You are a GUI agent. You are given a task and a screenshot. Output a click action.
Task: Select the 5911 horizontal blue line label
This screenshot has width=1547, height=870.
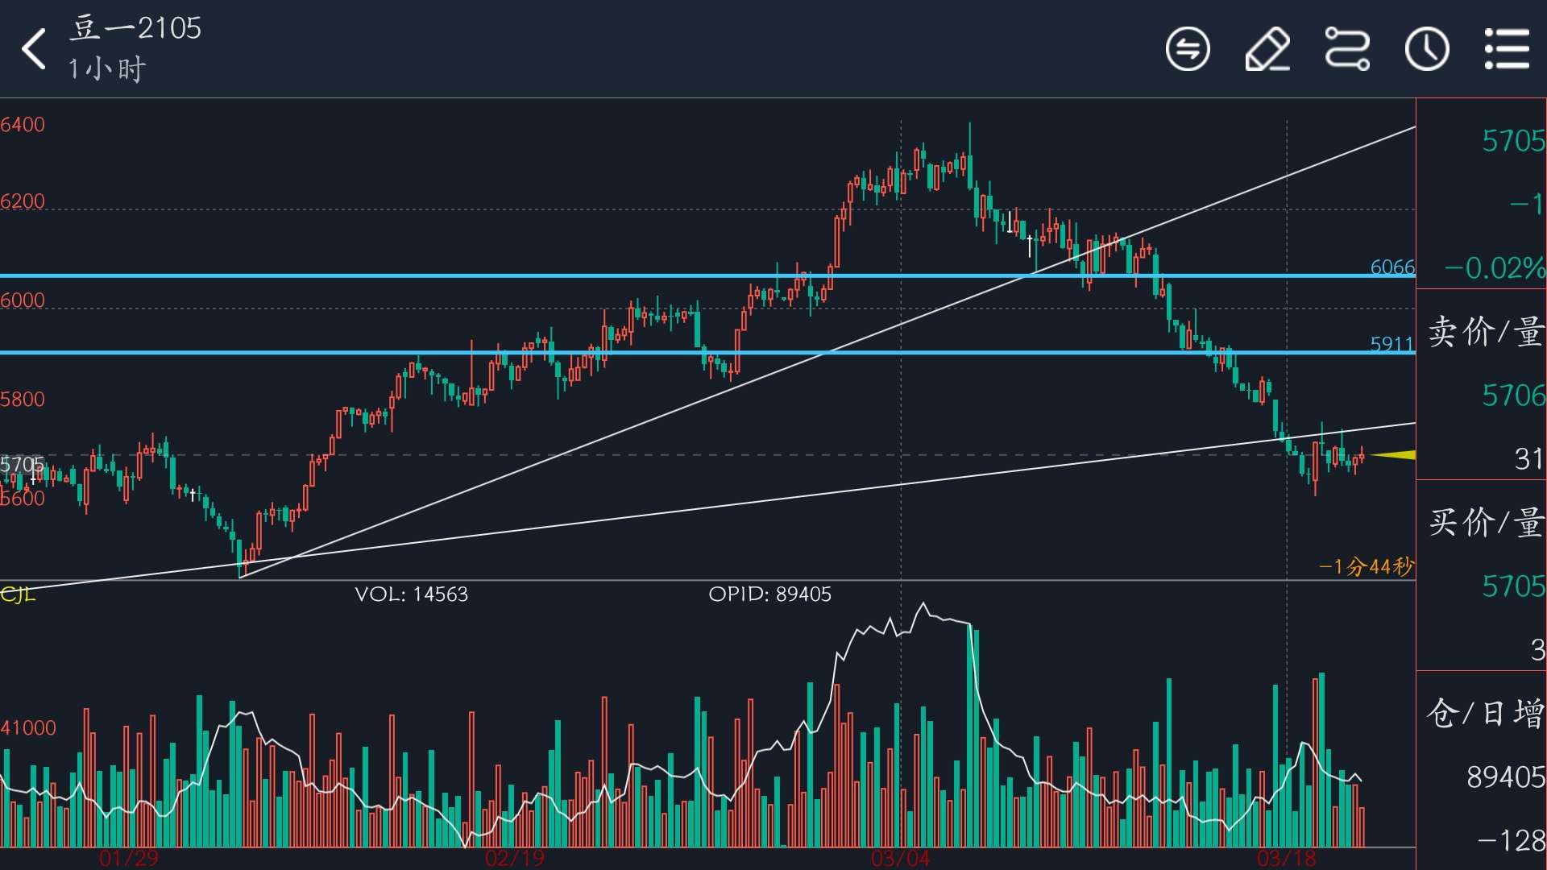coord(1391,344)
